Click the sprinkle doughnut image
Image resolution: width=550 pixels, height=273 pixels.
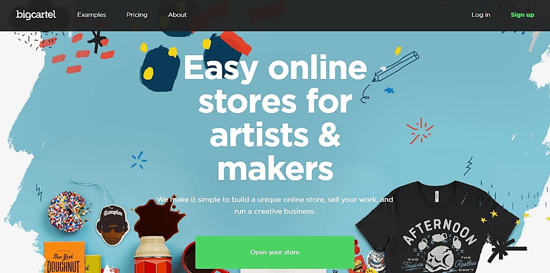point(67,211)
